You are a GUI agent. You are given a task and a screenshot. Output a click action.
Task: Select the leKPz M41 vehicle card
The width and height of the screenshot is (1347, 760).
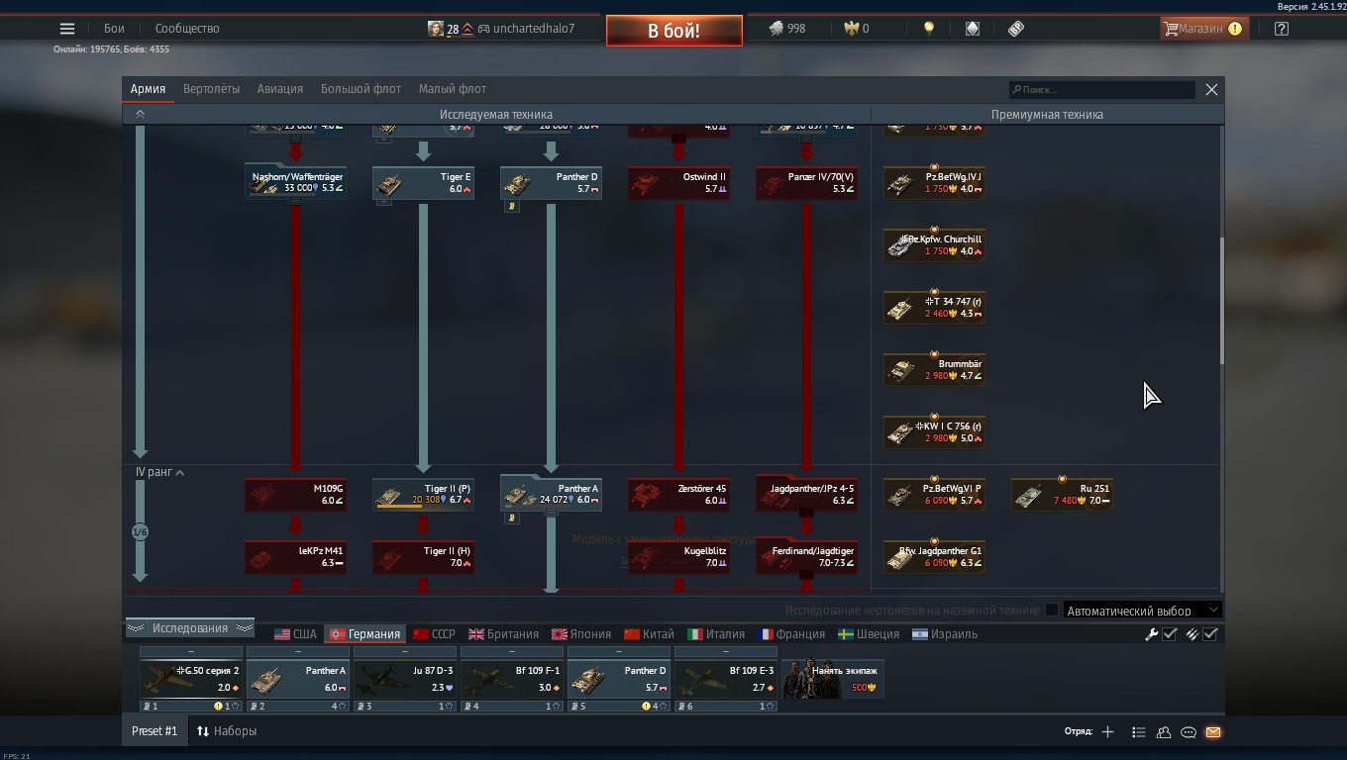pos(295,556)
